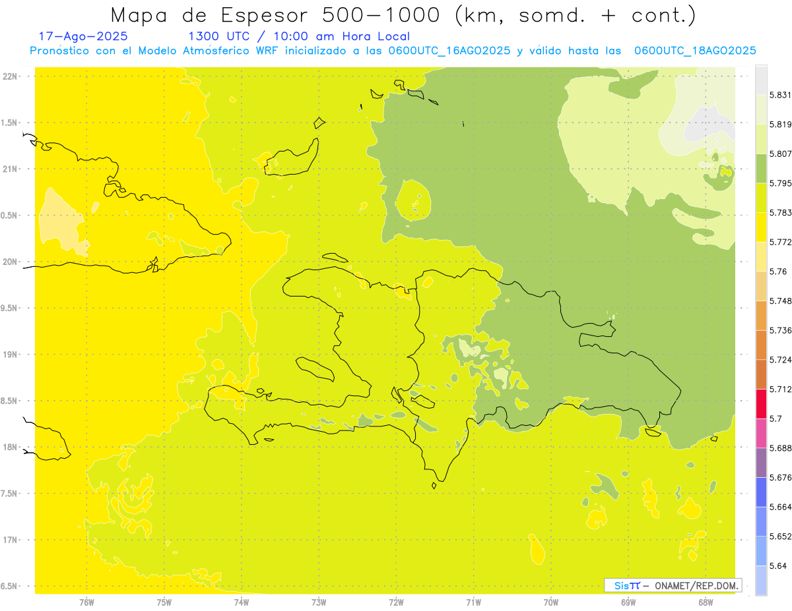Select the colorbar value 5.772
This screenshot has width=792, height=611.
(781, 243)
